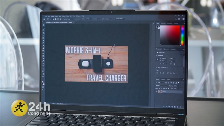Click the rainbow hue slider
Viewport: 224px width, 126px height.
[x=183, y=36]
